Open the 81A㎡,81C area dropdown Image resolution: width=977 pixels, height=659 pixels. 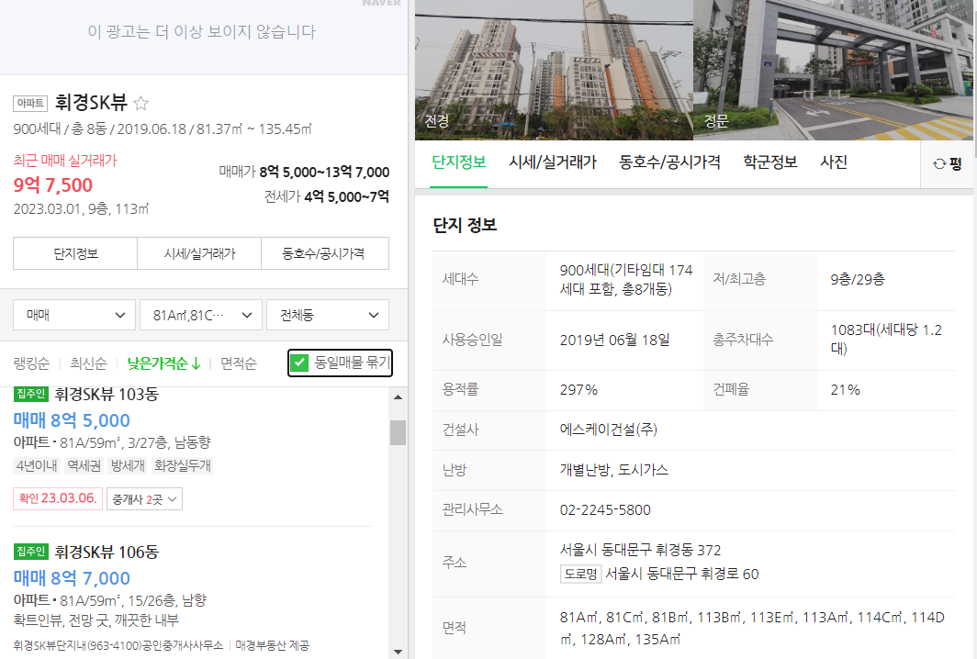click(200, 315)
